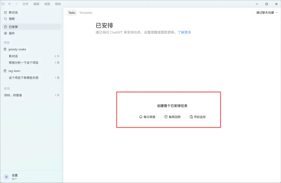The width and height of the screenshot is (281, 183).
Task: Open the greedy-snake project
Action: click(x=31, y=49)
